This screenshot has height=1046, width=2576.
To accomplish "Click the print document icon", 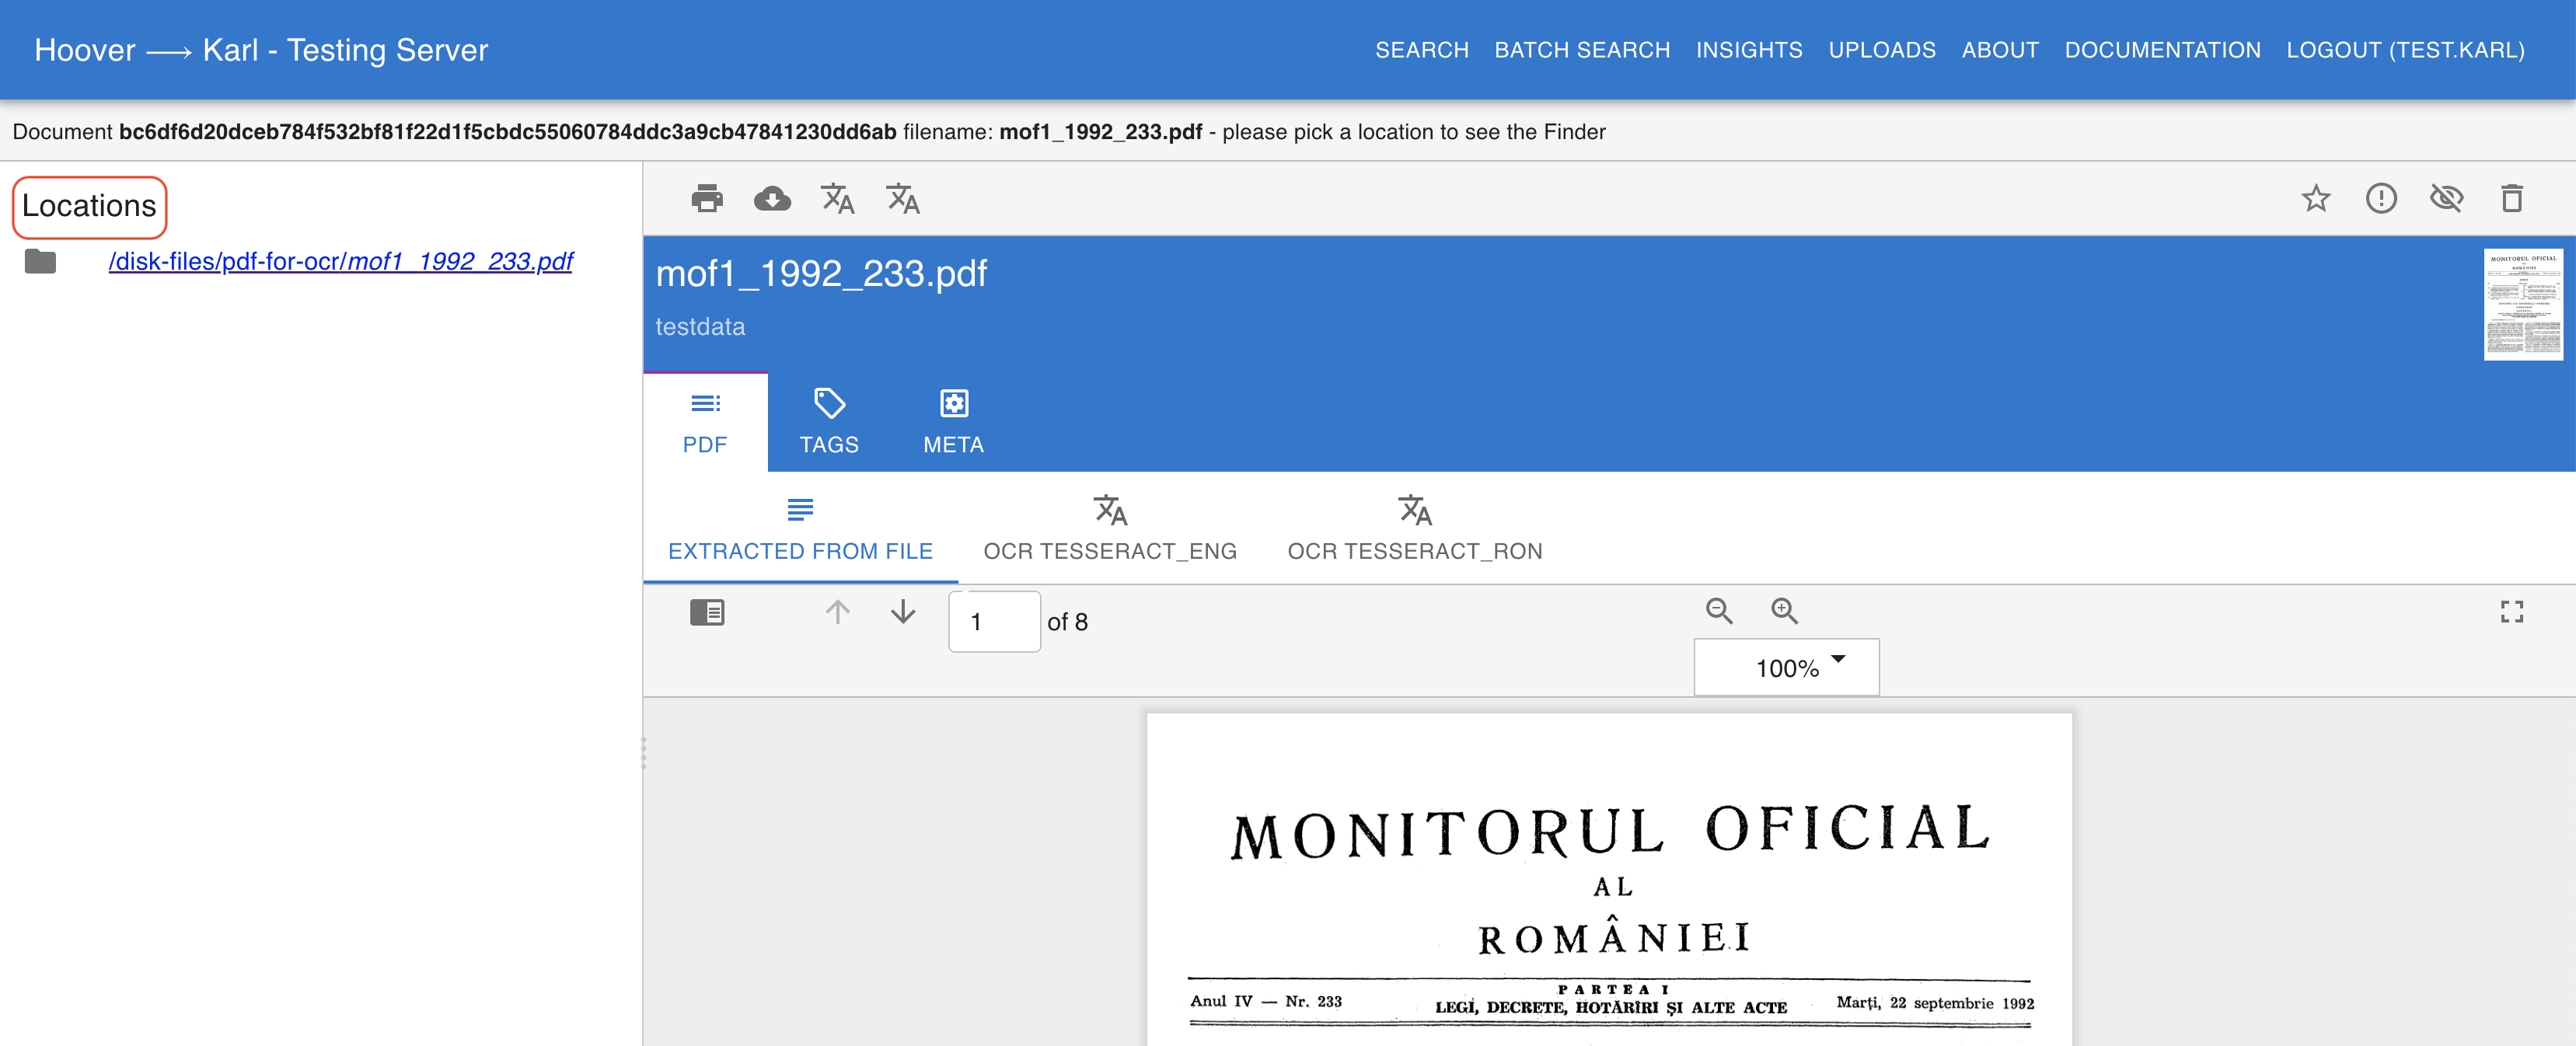I will [x=706, y=198].
